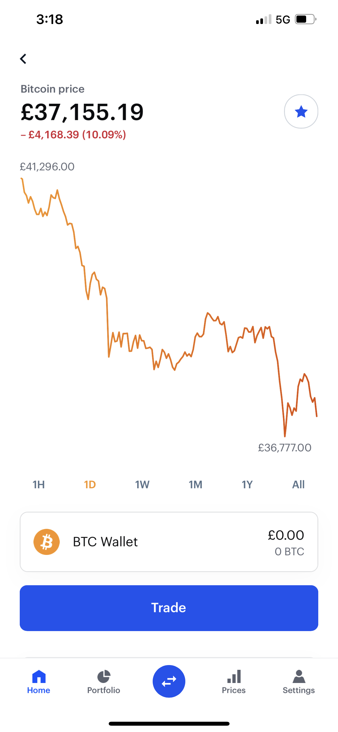Open the Portfolio pie chart icon
This screenshot has width=338, height=732.
[x=104, y=676]
